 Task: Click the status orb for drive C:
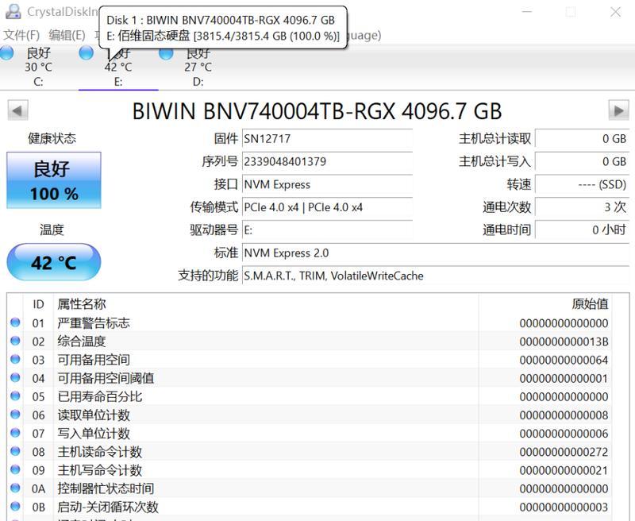tap(7, 53)
